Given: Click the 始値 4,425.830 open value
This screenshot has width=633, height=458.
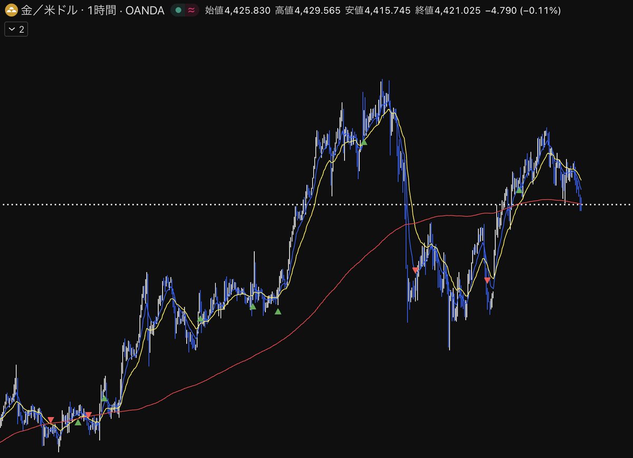Looking at the screenshot, I should click(237, 10).
